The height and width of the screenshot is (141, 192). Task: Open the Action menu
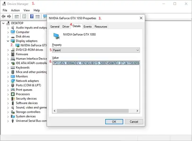(15, 10)
